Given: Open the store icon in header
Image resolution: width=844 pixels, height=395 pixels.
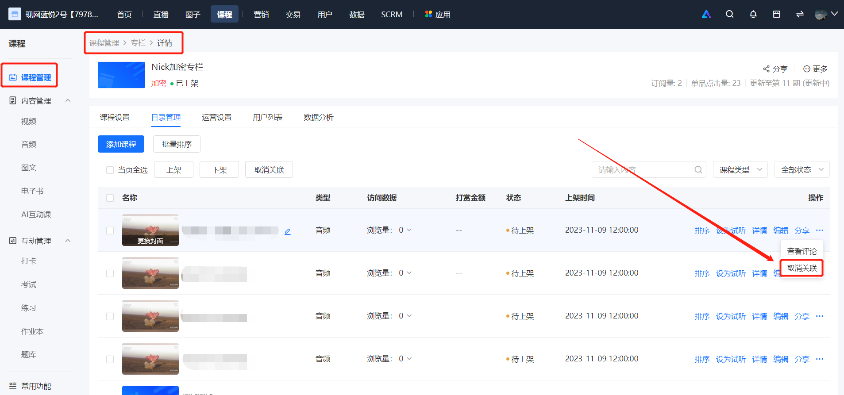Looking at the screenshot, I should click(776, 14).
